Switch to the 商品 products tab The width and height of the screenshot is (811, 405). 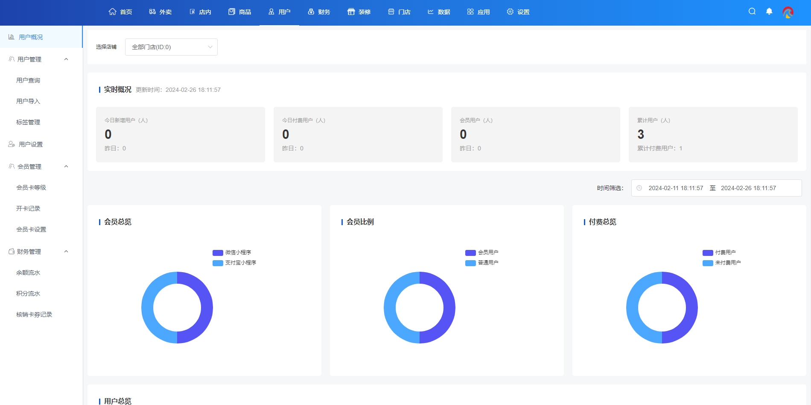click(x=240, y=12)
